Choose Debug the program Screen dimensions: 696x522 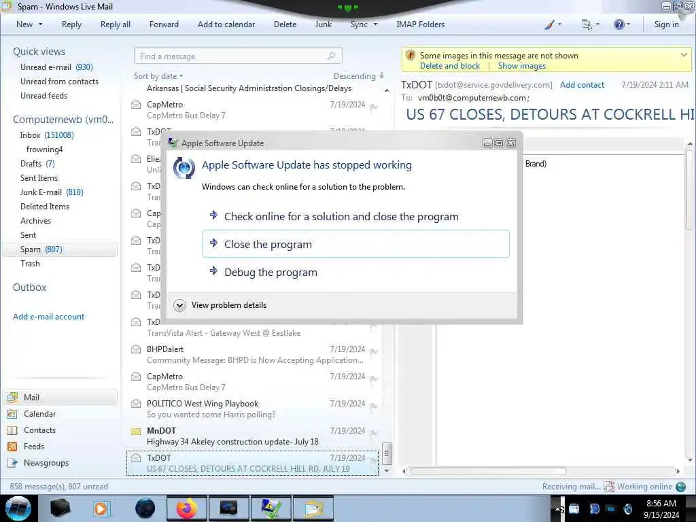pos(356,272)
